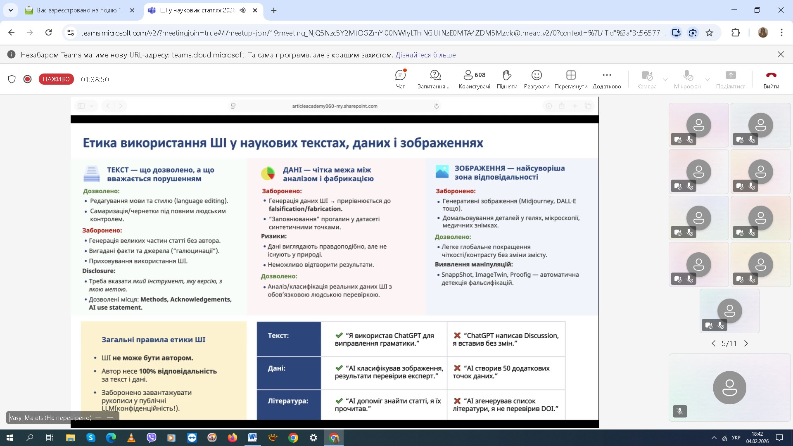Viewport: 793px width, 446px height.
Task: Raise hand with Підняти button
Action: click(x=507, y=79)
